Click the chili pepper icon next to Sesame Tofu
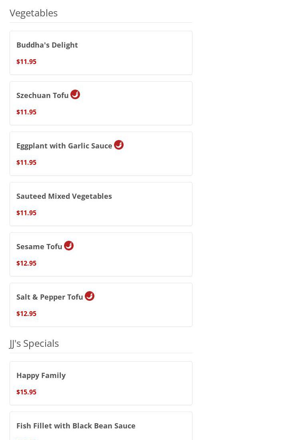Viewport: 308px width, 440px height. click(x=69, y=246)
